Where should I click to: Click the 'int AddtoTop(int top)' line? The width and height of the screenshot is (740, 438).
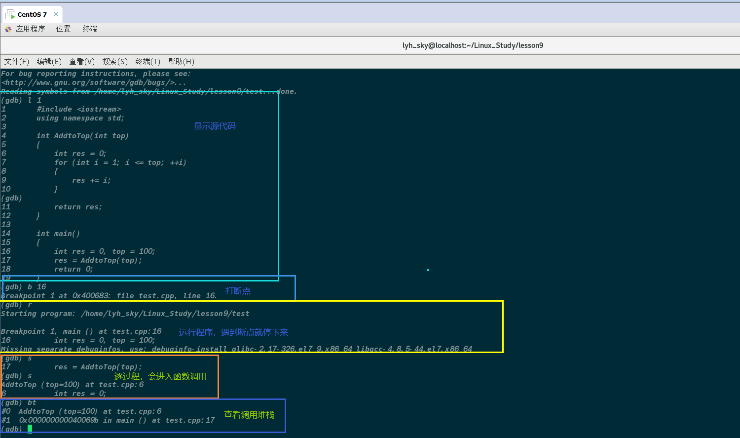82,136
